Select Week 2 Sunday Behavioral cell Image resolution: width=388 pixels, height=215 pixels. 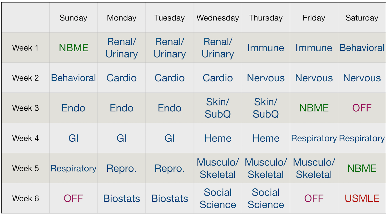pos(73,78)
